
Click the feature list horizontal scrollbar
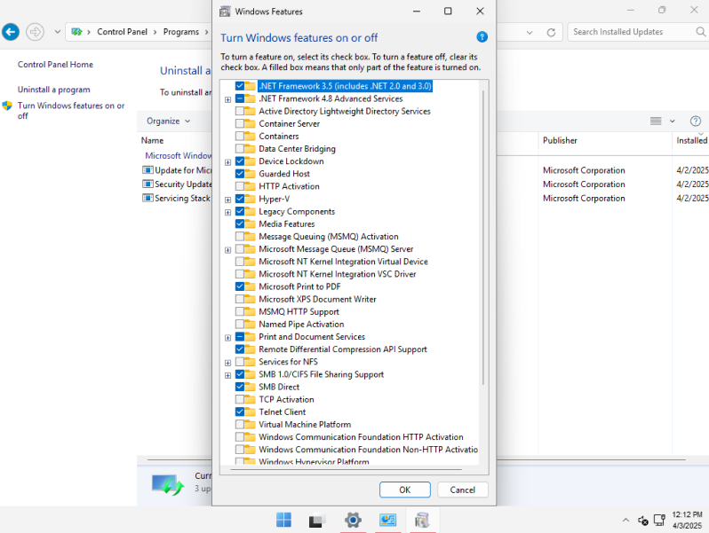click(347, 470)
